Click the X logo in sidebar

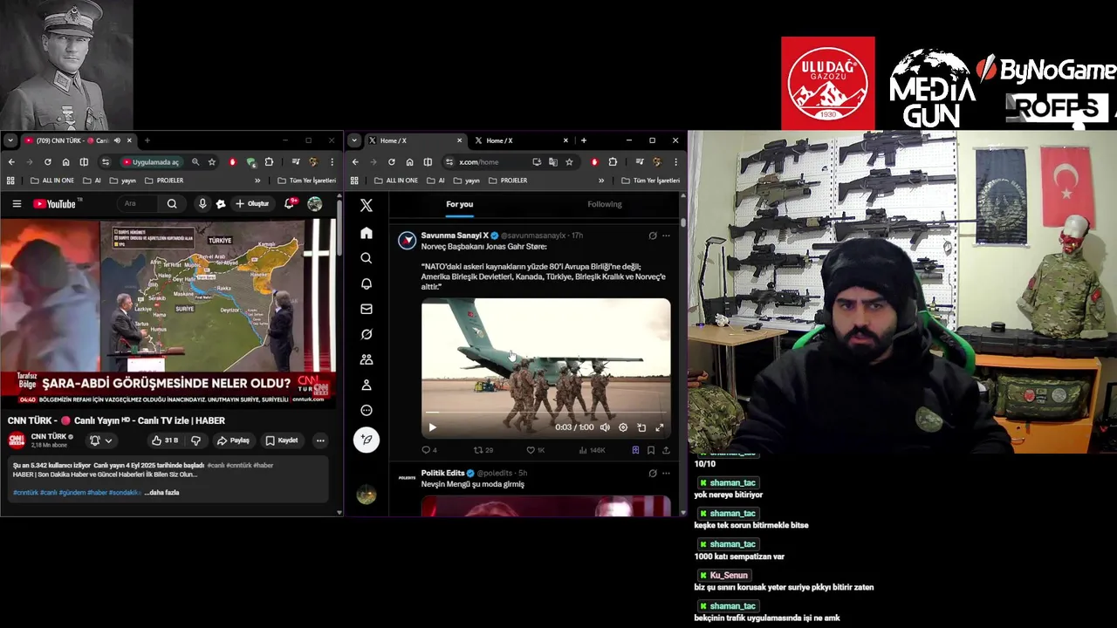367,205
